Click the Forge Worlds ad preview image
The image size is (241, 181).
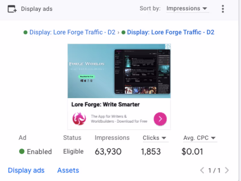[x=119, y=71]
